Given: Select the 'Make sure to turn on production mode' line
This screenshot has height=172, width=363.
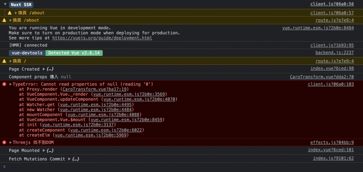Looking at the screenshot, I should pos(94,33).
